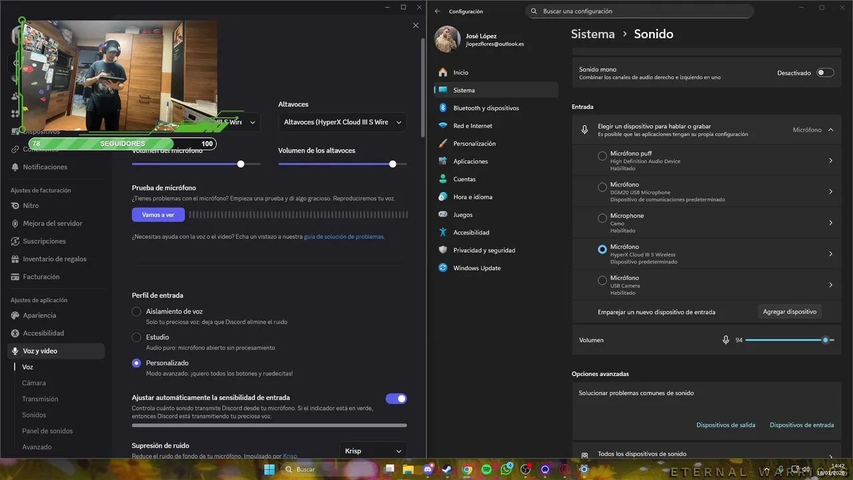Toggle Sonido mono switch

pyautogui.click(x=825, y=73)
